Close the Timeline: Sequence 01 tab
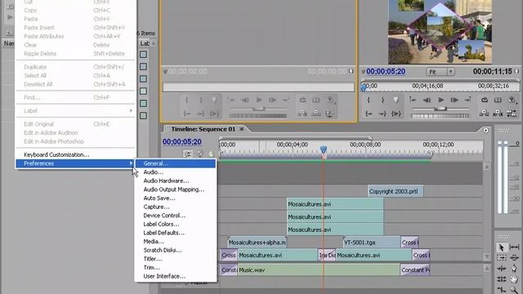 pos(242,129)
